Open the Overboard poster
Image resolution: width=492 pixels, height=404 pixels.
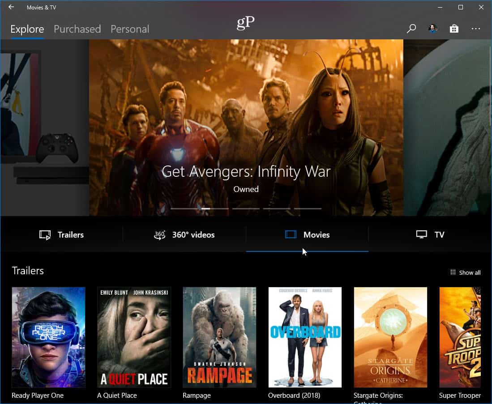(305, 337)
